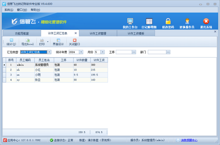Click the red 退出系统 exit icon
The width and height of the screenshot is (220, 145).
206,21
